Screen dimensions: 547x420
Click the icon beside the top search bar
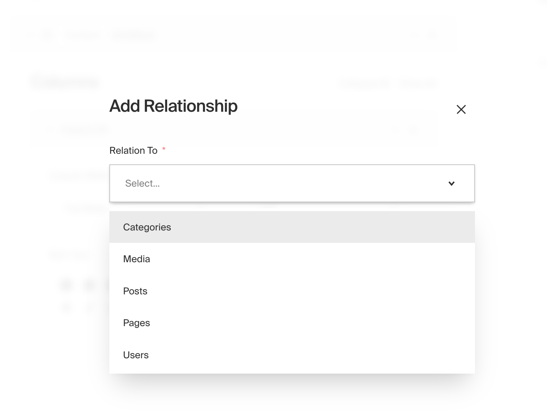tap(432, 35)
